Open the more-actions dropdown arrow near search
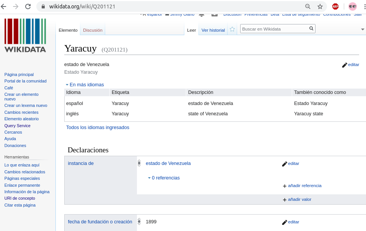The height and width of the screenshot is (231, 366). coord(363,29)
